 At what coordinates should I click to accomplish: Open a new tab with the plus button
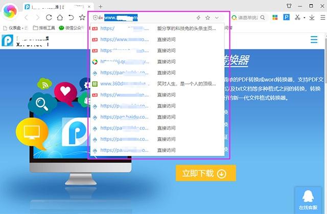[x=101, y=7]
